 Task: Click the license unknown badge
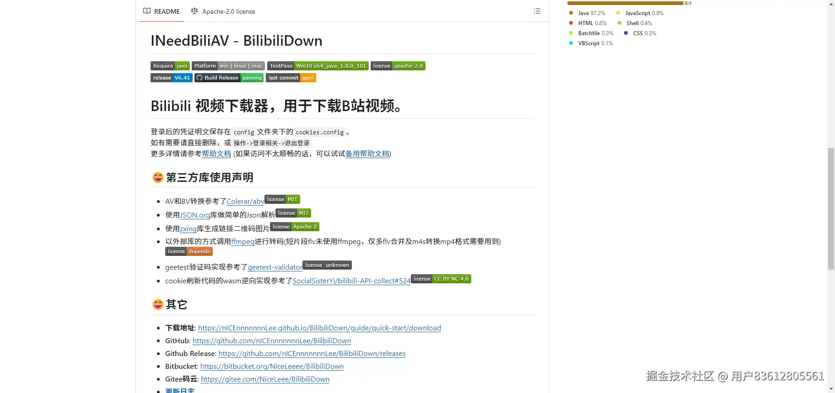(x=327, y=265)
